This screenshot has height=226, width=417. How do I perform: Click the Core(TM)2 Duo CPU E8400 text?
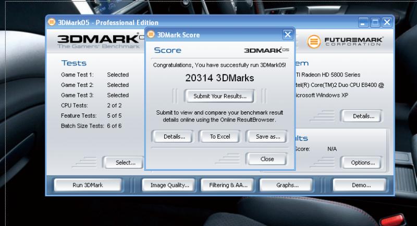point(339,85)
